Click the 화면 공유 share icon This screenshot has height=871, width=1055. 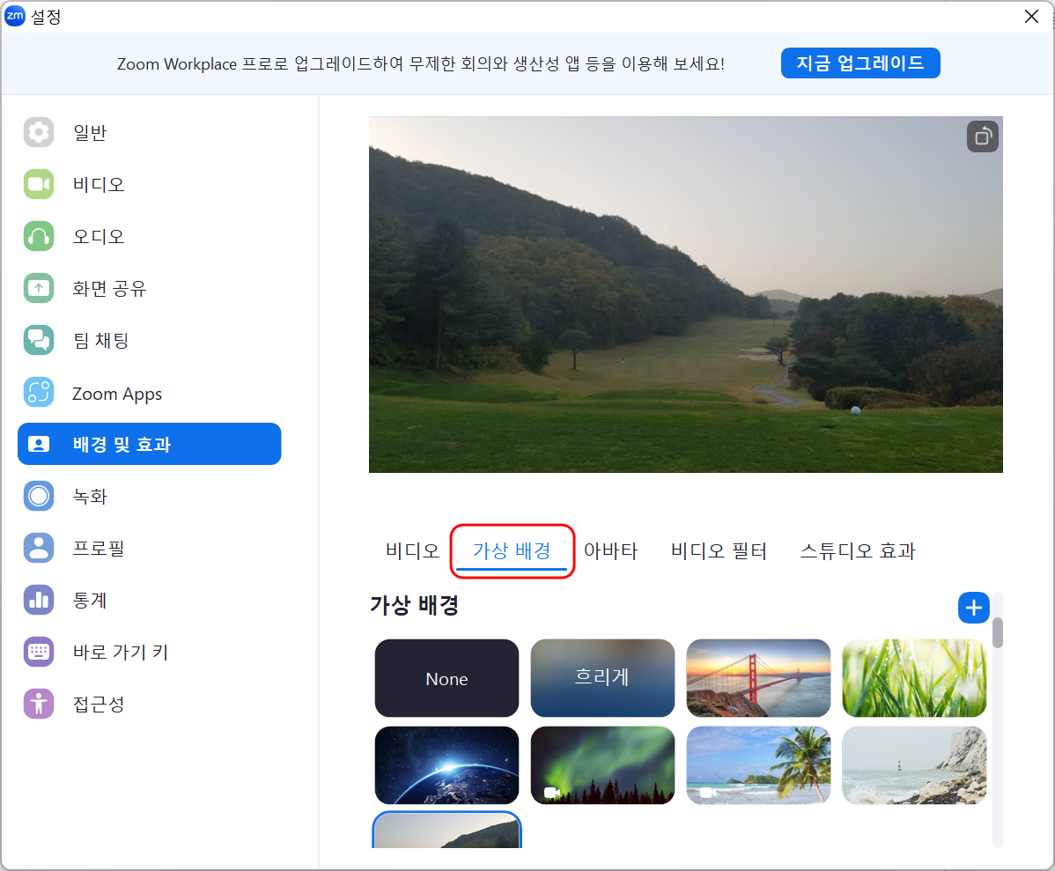tap(39, 288)
